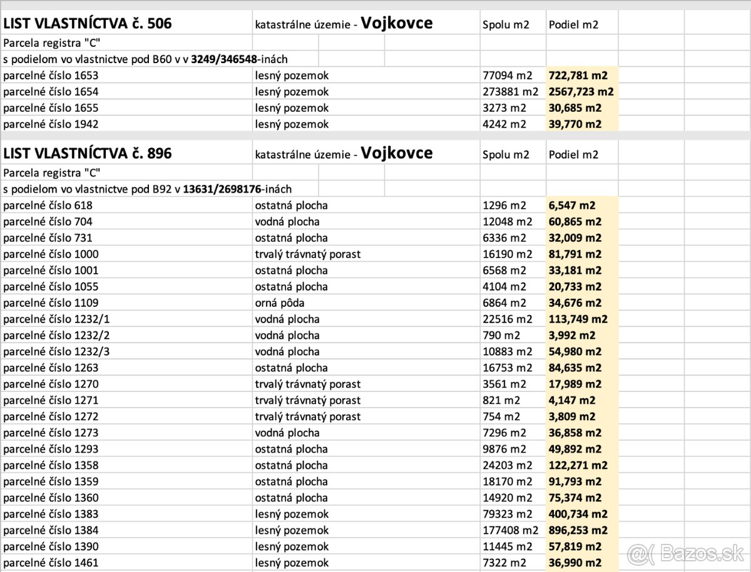
Task: Click the cell 'parcelné číslo 704'
Action: pyautogui.click(x=48, y=222)
